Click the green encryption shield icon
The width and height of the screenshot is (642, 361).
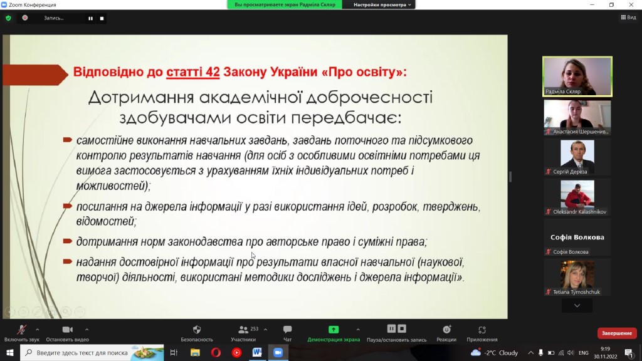(8, 18)
